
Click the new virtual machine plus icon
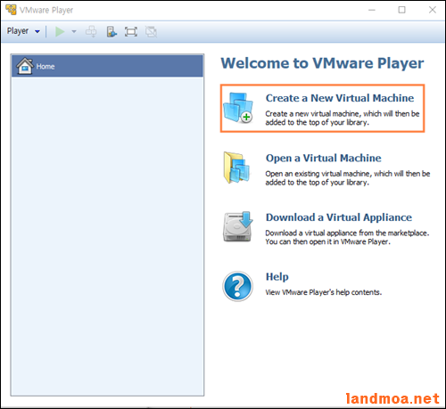pyautogui.click(x=238, y=108)
